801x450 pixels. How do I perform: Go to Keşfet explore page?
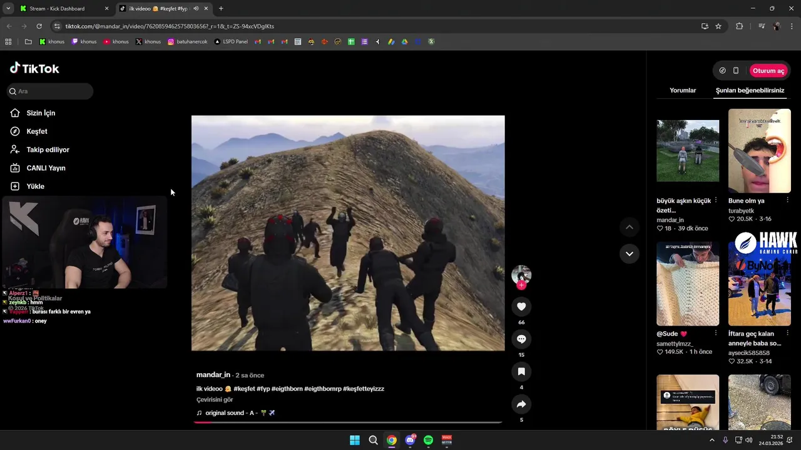(37, 131)
